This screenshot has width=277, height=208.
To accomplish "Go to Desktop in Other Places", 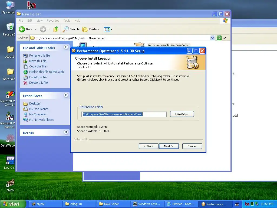I will tap(34, 103).
